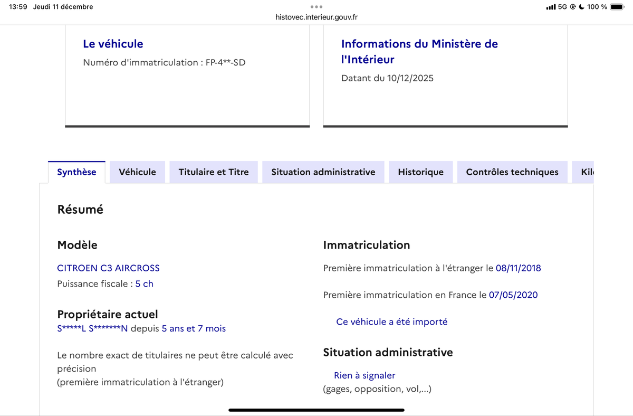Tap the battery icon in status bar

(x=617, y=7)
